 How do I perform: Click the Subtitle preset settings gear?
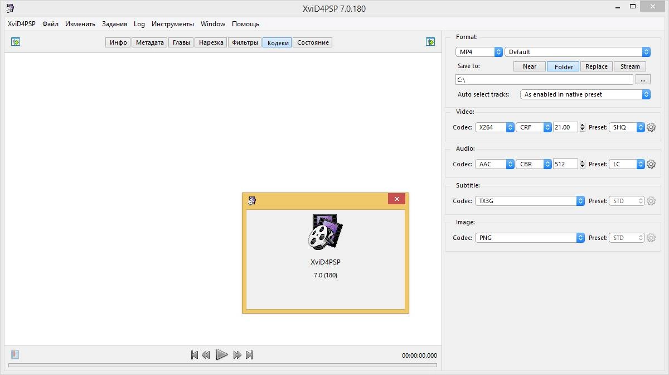click(651, 201)
